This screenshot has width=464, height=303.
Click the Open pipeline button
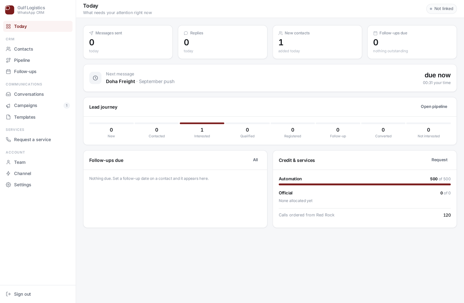[x=434, y=107]
